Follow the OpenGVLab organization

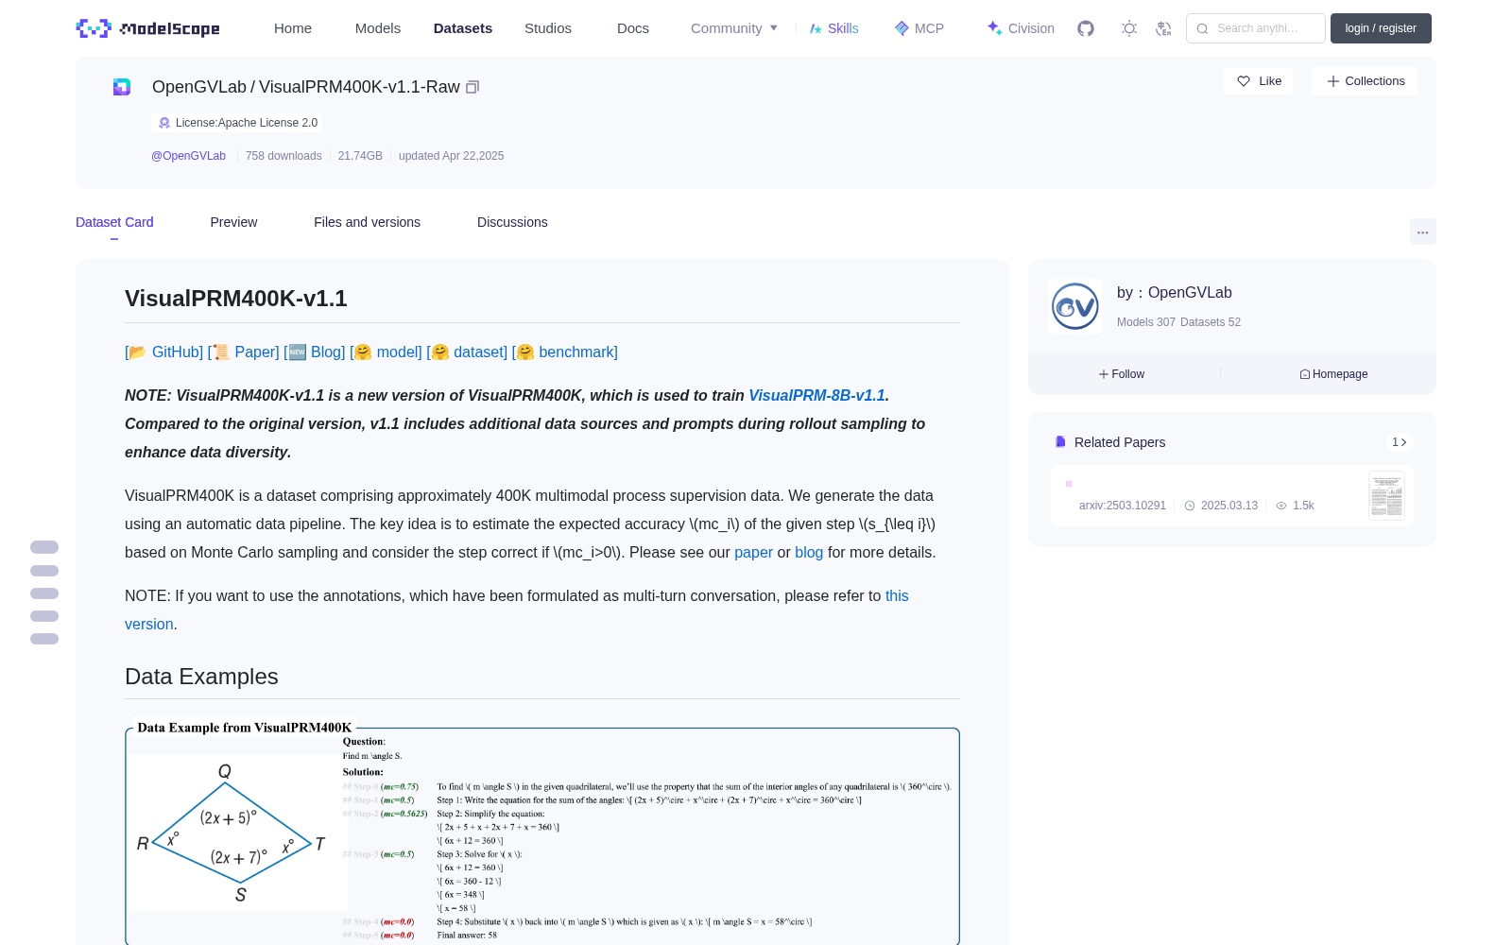pyautogui.click(x=1122, y=374)
